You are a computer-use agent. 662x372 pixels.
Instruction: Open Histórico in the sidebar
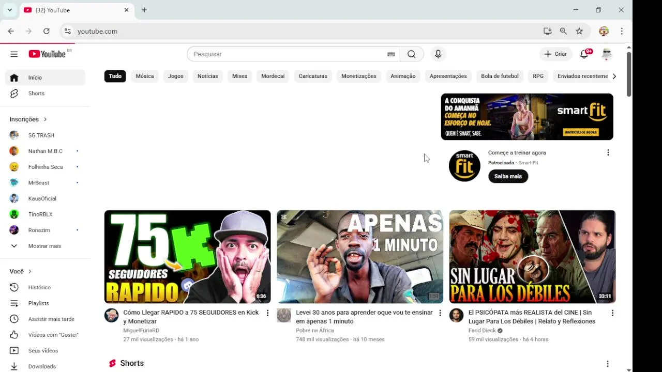[45, 287]
